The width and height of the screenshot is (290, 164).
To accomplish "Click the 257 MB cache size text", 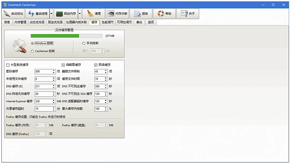I will pos(110,36).
